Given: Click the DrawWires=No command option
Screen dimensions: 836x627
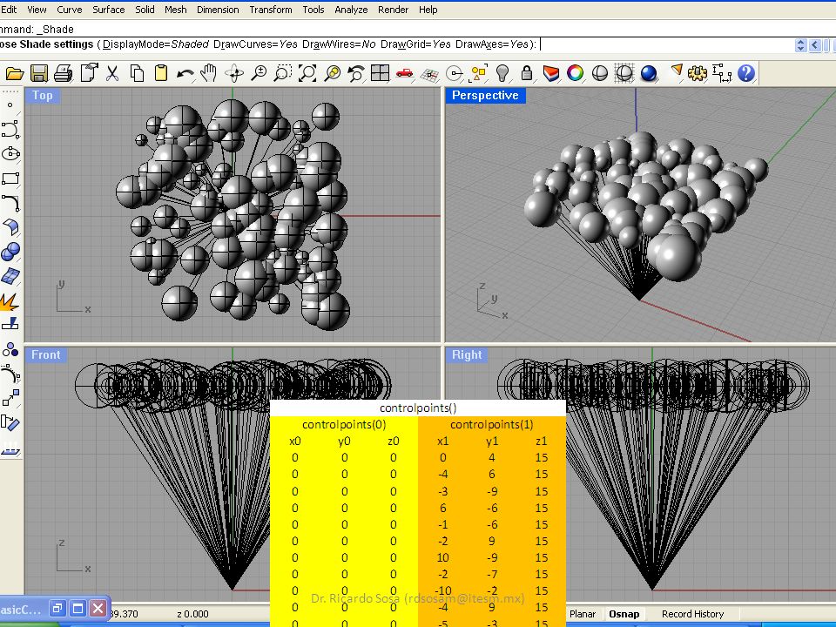Looking at the screenshot, I should pos(339,44).
